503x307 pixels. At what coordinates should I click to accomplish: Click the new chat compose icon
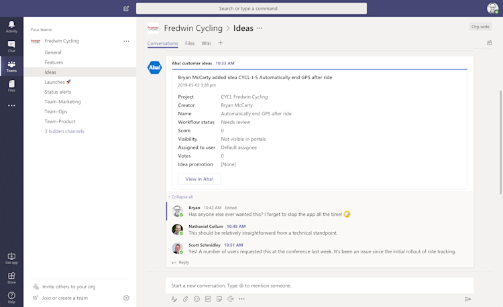pos(126,9)
